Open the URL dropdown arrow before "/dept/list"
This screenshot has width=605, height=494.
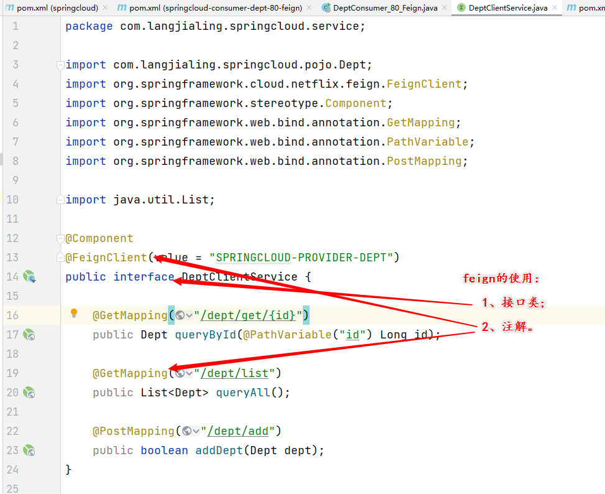(x=189, y=373)
